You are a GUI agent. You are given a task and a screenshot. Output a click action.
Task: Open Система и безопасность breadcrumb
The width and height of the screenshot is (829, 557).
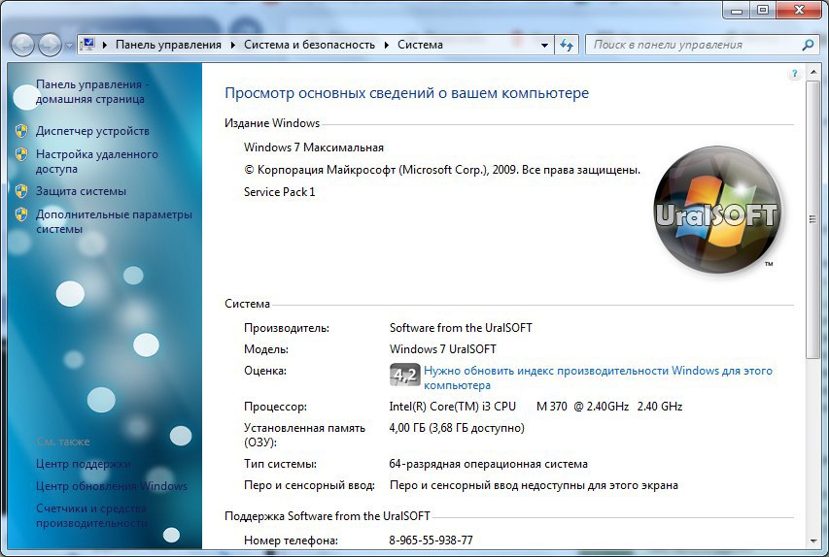[309, 45]
